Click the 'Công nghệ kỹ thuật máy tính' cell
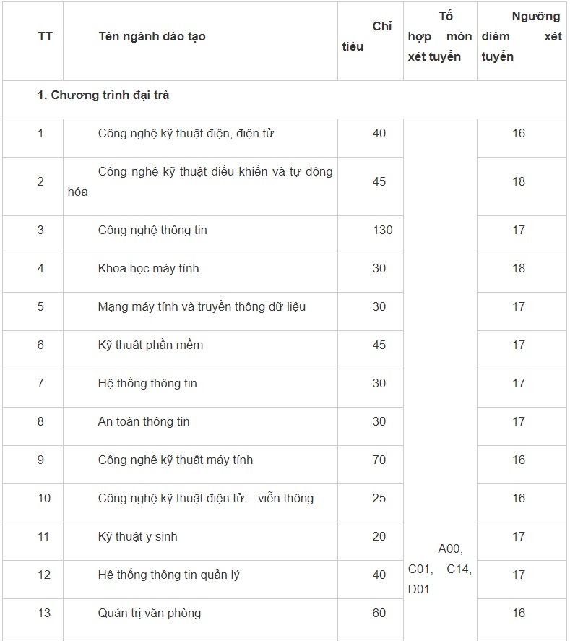 [x=175, y=460]
